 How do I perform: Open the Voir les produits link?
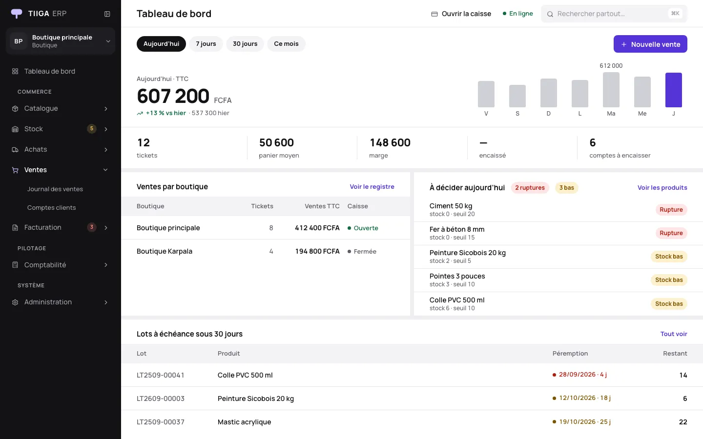[662, 188]
